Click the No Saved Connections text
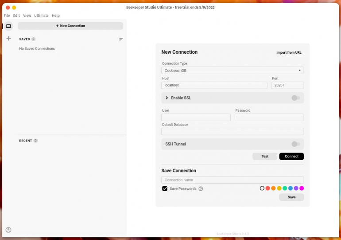 (x=37, y=48)
